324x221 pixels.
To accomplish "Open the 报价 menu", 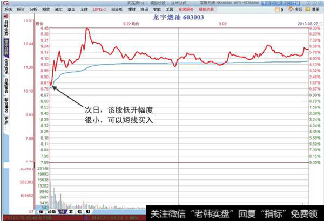I will coord(21,9).
